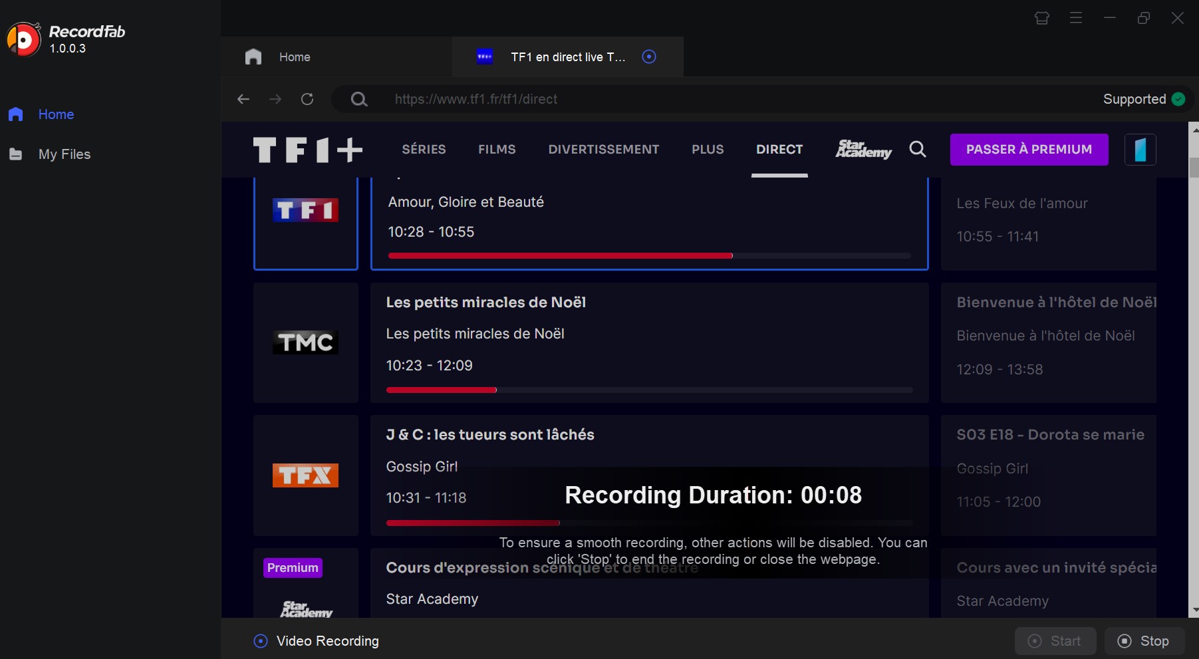Go forward with the forward arrow
The width and height of the screenshot is (1199, 659).
pyautogui.click(x=275, y=99)
